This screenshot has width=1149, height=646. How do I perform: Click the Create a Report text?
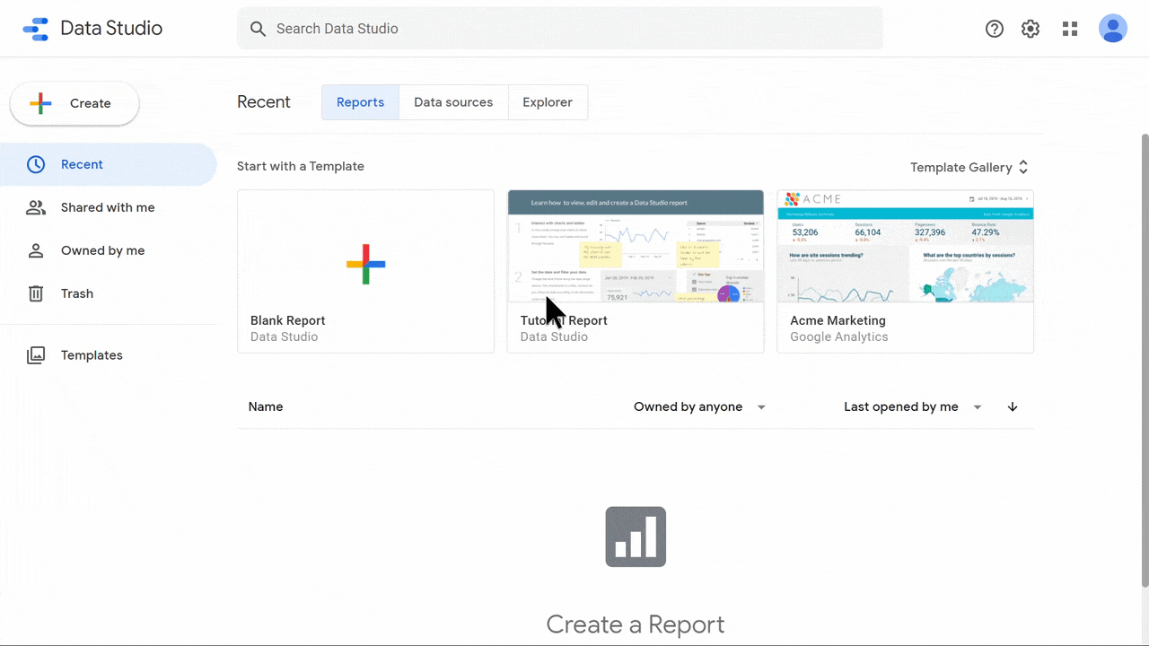pyautogui.click(x=636, y=624)
